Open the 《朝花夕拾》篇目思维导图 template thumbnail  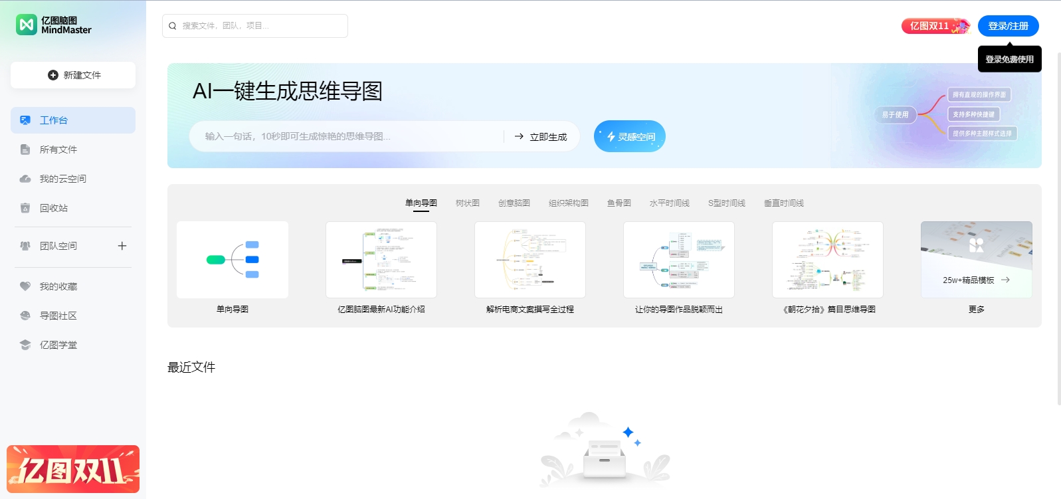point(828,260)
